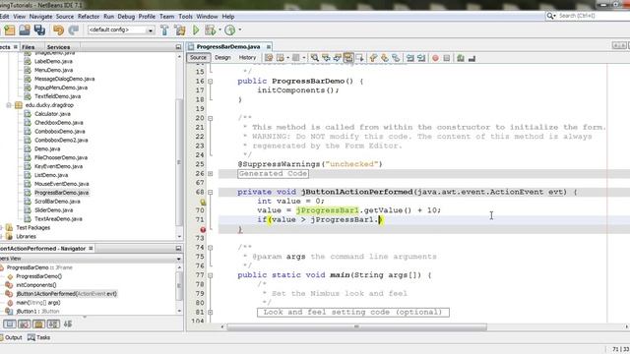Click the Build Project hammer icon
This screenshot has height=354, width=630.
[x=164, y=30]
